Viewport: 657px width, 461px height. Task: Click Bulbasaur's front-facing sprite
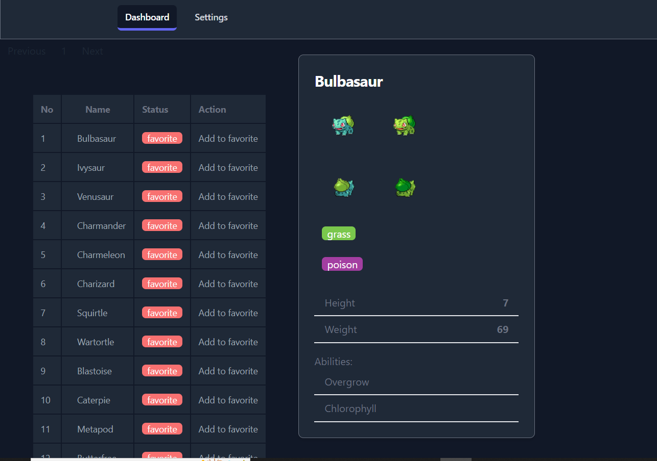[343, 125]
